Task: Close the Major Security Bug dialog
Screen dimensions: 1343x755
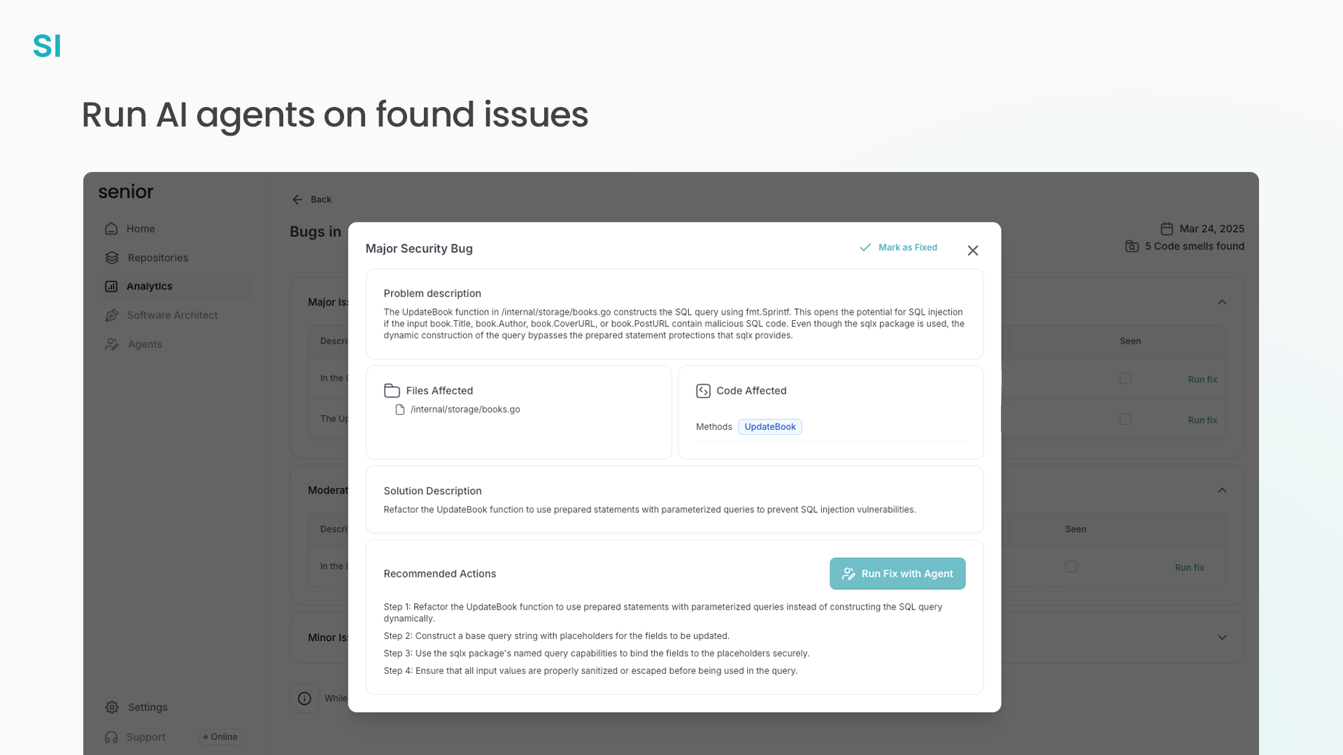Action: pos(972,250)
